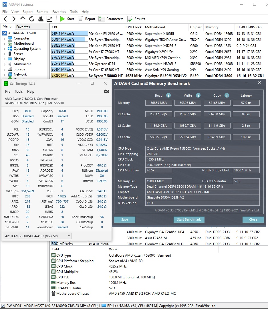Viewport: 268px width, 309px height.
Task: Open the AIDA64 File menu
Action: tap(5, 12)
